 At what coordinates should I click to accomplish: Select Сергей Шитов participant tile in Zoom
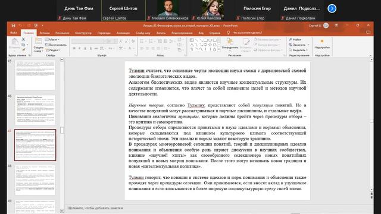tap(123, 11)
